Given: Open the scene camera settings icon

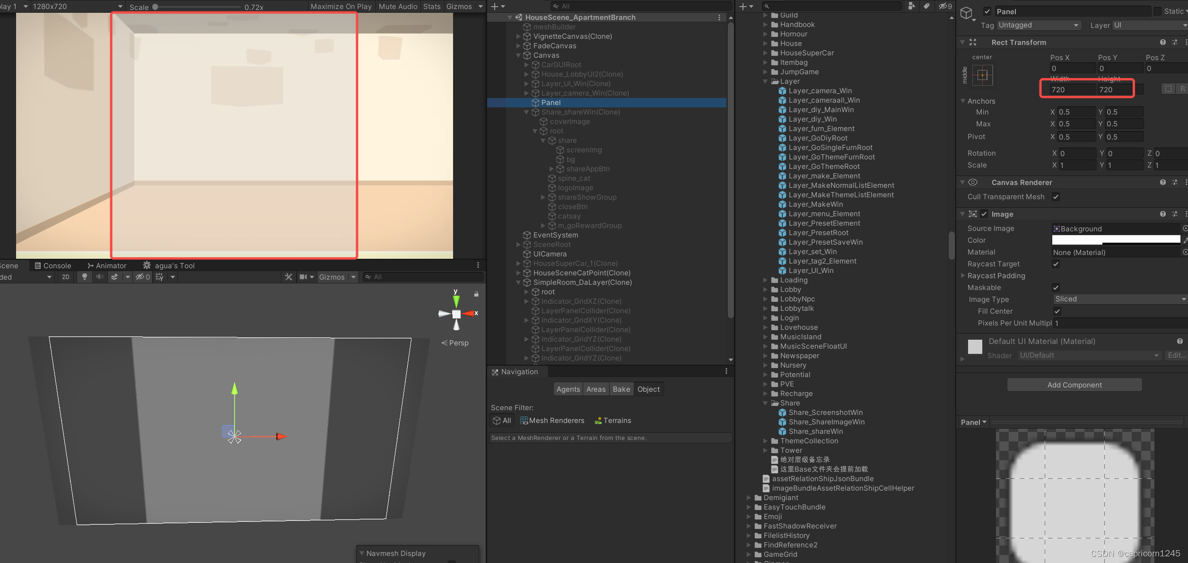Looking at the screenshot, I should [304, 277].
